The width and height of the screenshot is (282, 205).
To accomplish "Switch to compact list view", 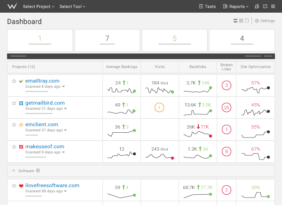I will click(241, 21).
